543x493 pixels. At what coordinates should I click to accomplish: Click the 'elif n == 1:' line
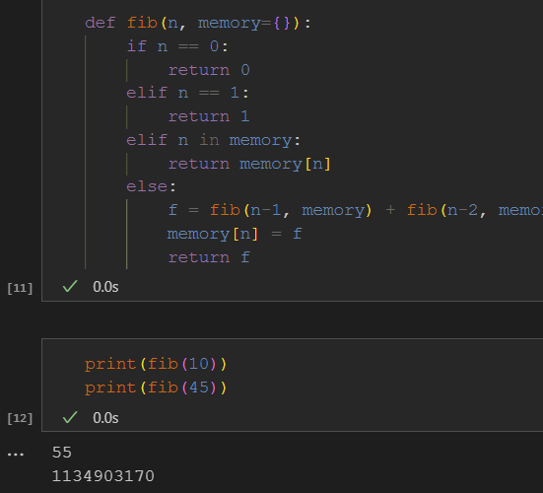(187, 93)
